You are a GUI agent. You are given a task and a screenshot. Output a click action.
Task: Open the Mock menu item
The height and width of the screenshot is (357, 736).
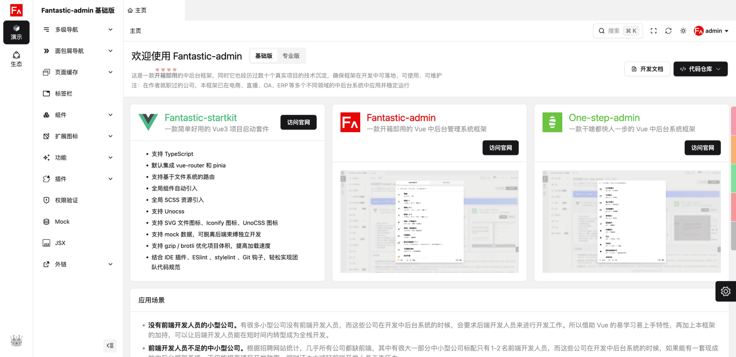(62, 222)
